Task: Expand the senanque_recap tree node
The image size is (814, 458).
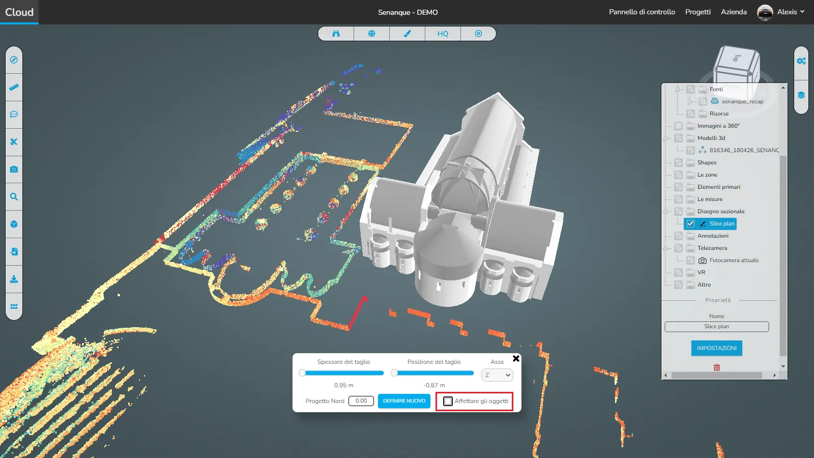Action: point(689,101)
